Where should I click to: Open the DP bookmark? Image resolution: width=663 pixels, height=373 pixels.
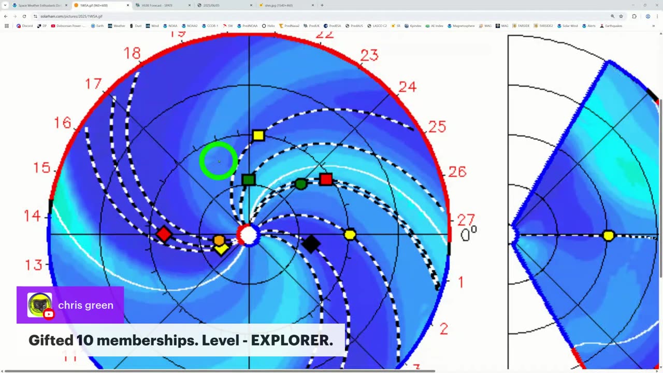[x=42, y=25]
